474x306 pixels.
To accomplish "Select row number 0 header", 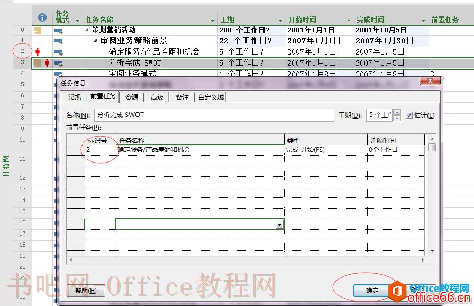I will 22,30.
